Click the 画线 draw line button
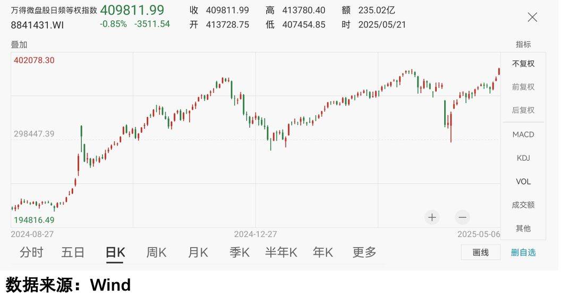The image size is (561, 298). point(480,252)
